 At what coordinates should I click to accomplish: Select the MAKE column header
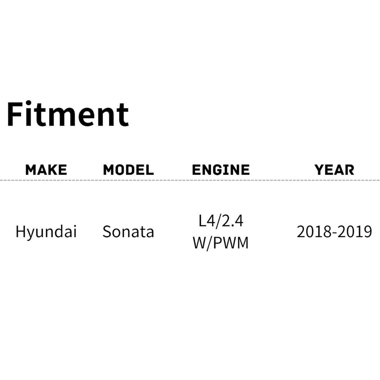pyautogui.click(x=46, y=170)
